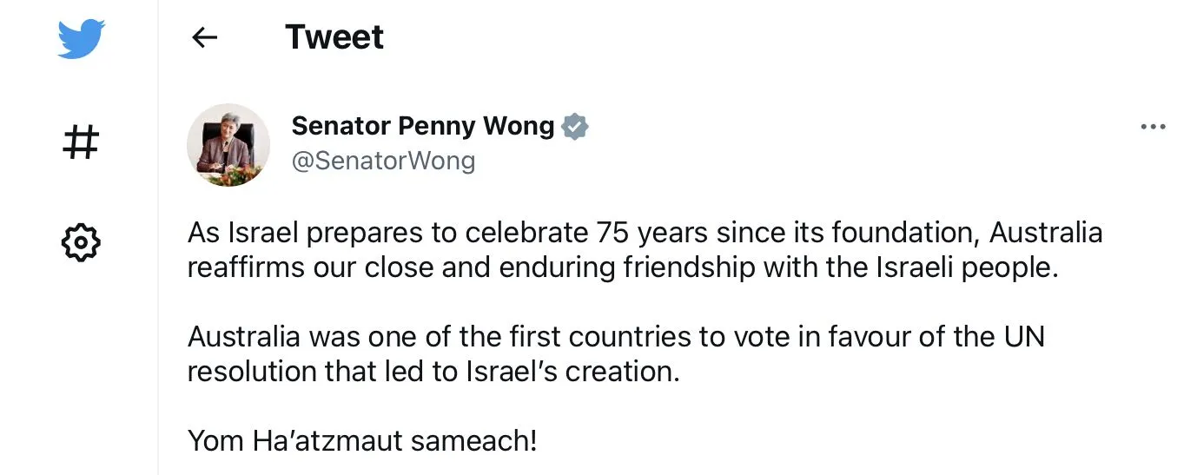Click the line starting "Australia was one"
The width and height of the screenshot is (1197, 475).
pyautogui.click(x=616, y=336)
